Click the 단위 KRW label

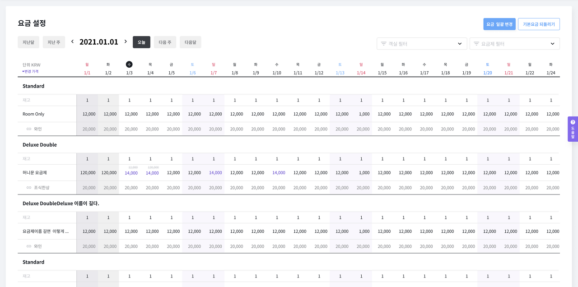pyautogui.click(x=32, y=65)
